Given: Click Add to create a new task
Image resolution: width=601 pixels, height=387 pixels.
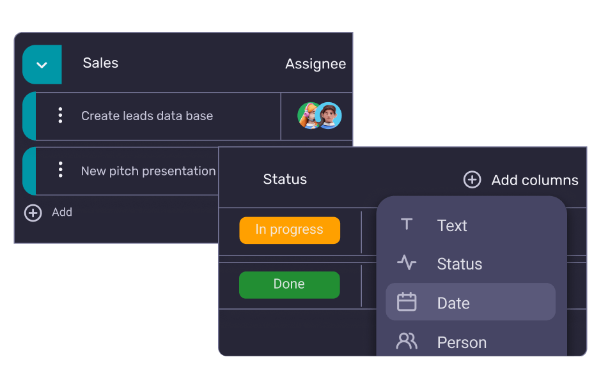Looking at the screenshot, I should (x=62, y=213).
